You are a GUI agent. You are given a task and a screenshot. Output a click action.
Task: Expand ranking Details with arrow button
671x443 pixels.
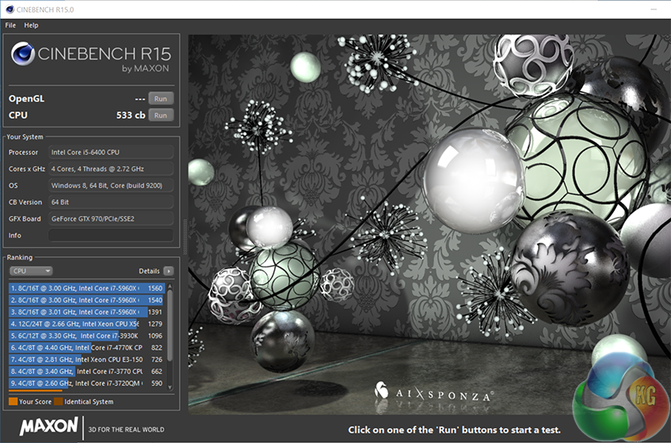[x=168, y=271]
